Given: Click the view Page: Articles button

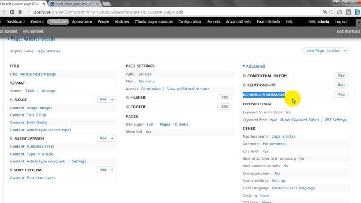Looking at the screenshot, I should coord(323,51).
